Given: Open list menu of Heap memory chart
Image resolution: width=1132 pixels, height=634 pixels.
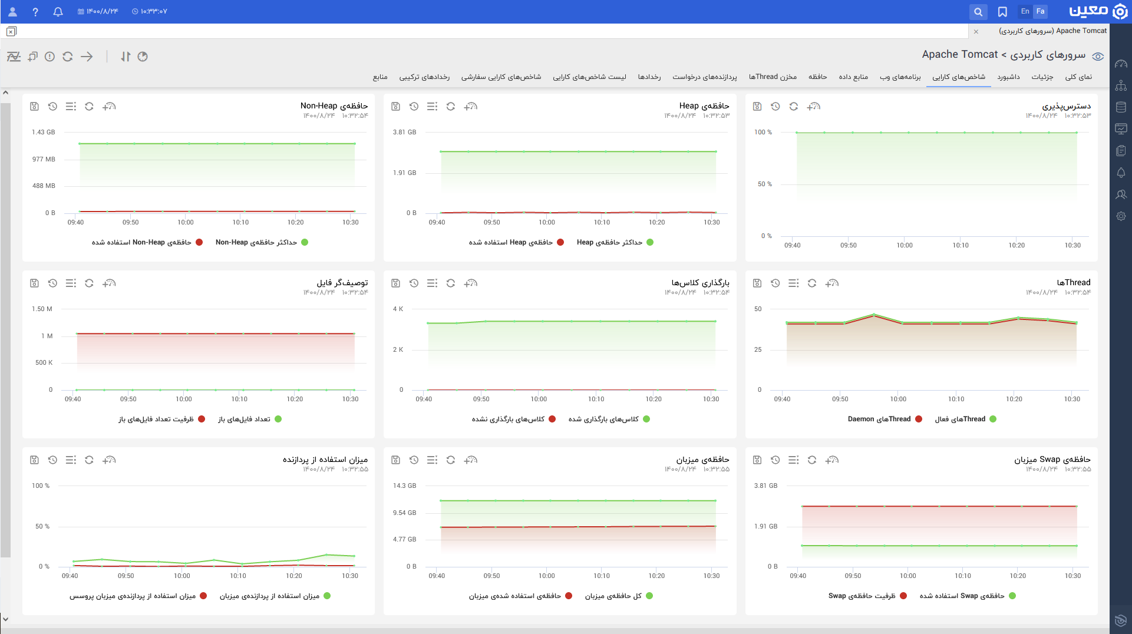Looking at the screenshot, I should coord(432,107).
